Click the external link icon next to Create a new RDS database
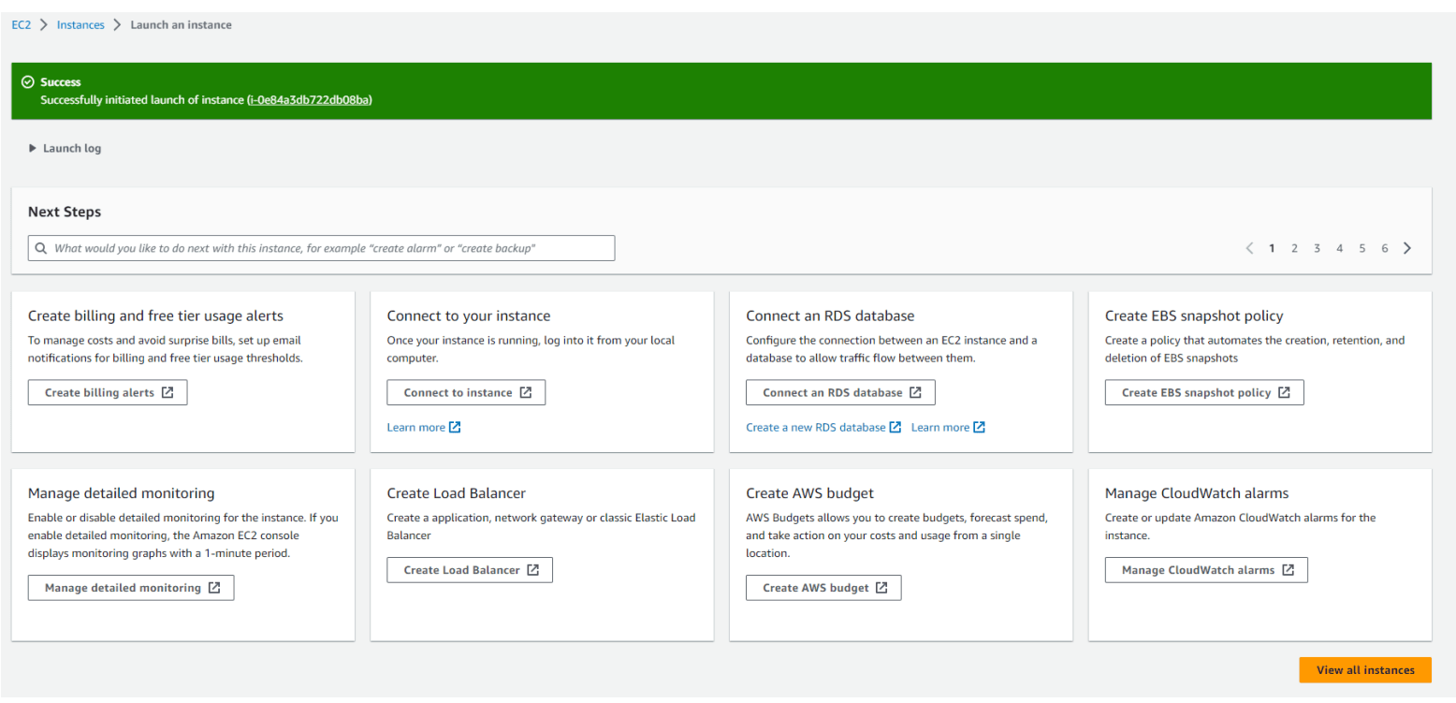The height and width of the screenshot is (703, 1456). tap(895, 428)
